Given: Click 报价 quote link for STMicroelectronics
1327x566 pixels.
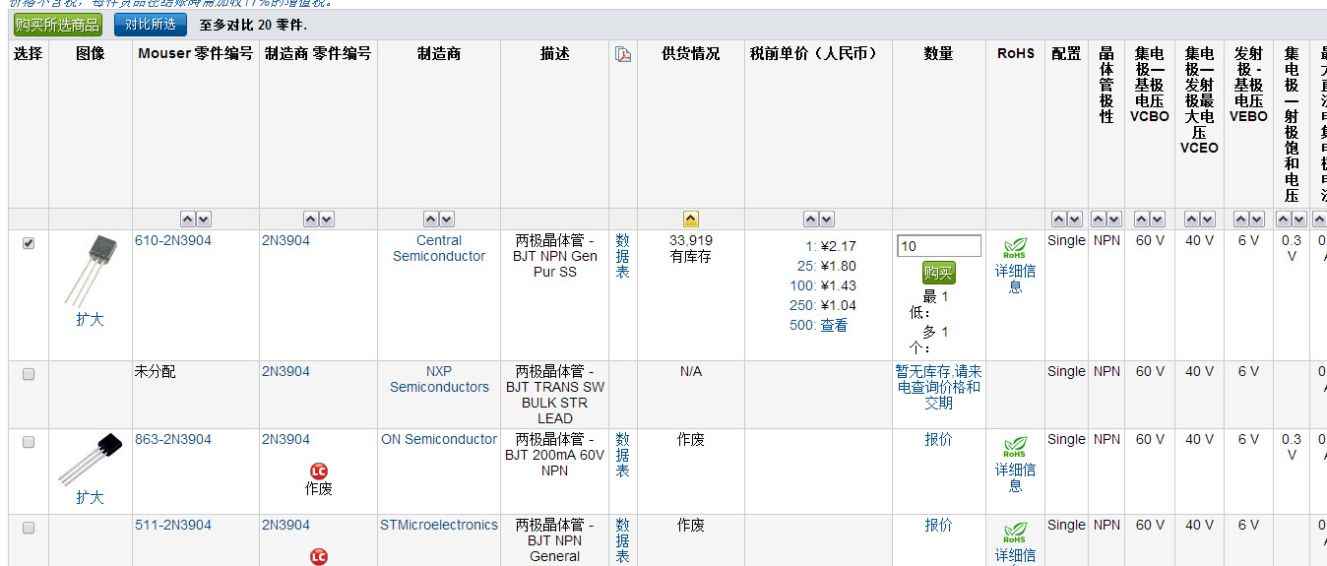Looking at the screenshot, I should coord(938,526).
